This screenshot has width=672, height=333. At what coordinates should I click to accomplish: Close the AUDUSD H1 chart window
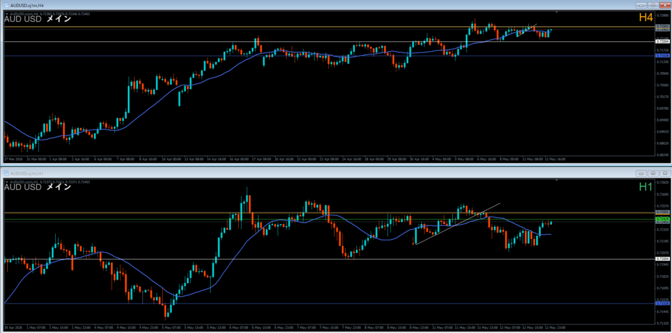point(665,173)
